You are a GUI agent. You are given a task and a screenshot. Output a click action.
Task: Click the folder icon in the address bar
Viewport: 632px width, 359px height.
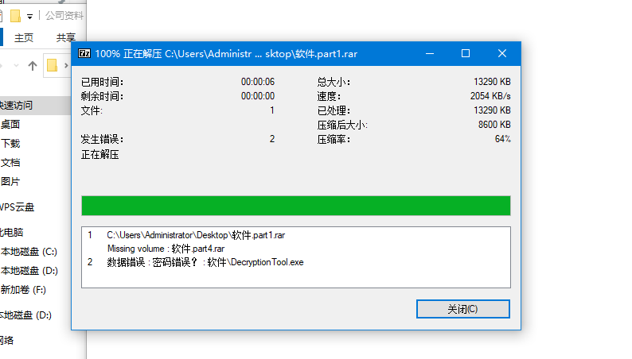pyautogui.click(x=53, y=65)
